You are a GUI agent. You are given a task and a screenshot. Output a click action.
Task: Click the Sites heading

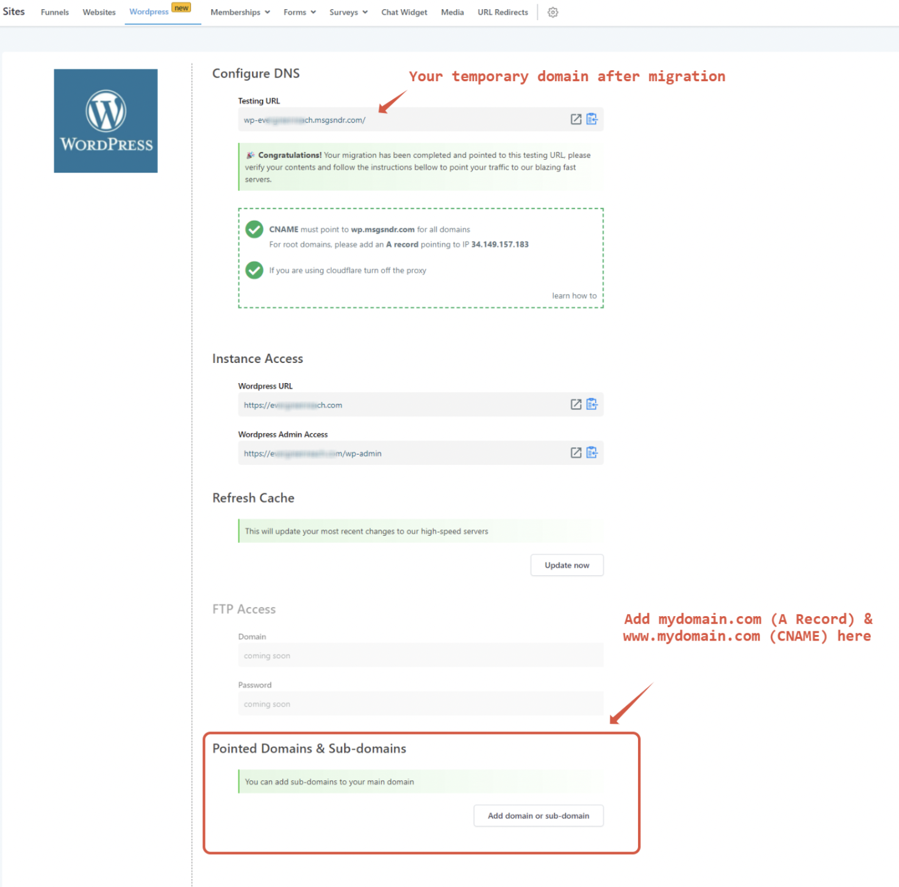click(13, 12)
